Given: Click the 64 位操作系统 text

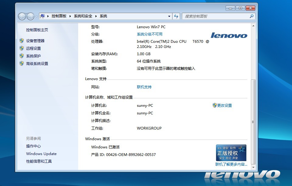Looking at the screenshot, I should pyautogui.click(x=149, y=61).
